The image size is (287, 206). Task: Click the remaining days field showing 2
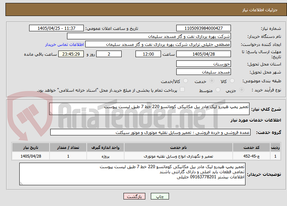click(x=109, y=54)
